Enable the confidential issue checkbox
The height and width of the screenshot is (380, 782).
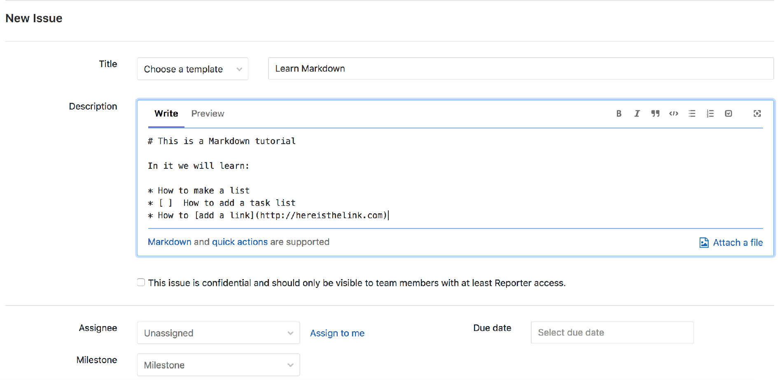(141, 282)
